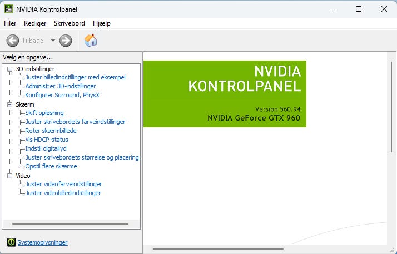The width and height of the screenshot is (397, 254).
Task: Open Konfigurer Surround, PhysX
Action: pos(62,95)
